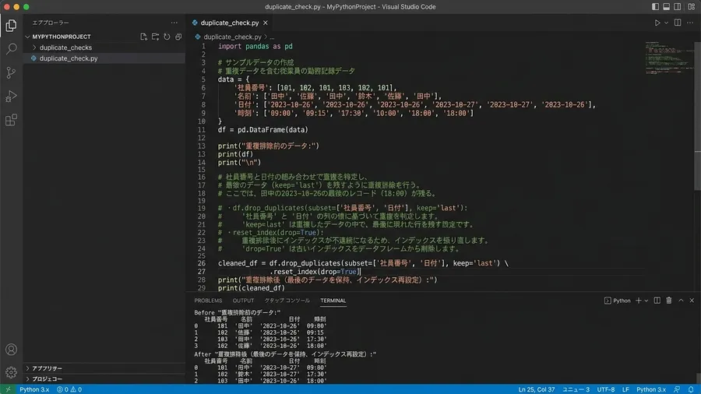The image size is (701, 394).
Task: Open errors and warnings status indicator
Action: [x=69, y=389]
